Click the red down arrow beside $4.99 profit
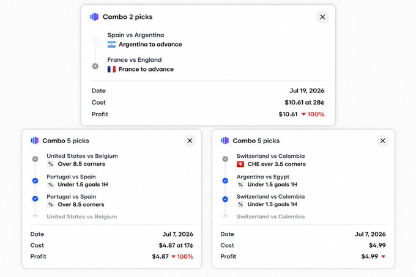 [383, 257]
